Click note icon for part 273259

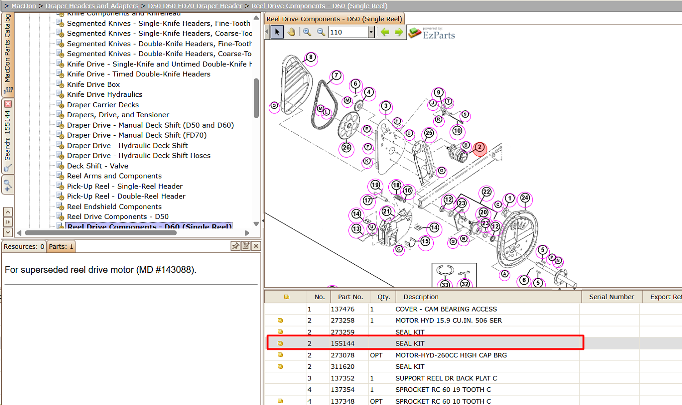click(280, 332)
